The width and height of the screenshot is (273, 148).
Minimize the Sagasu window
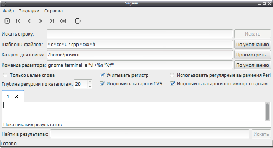(259, 3)
